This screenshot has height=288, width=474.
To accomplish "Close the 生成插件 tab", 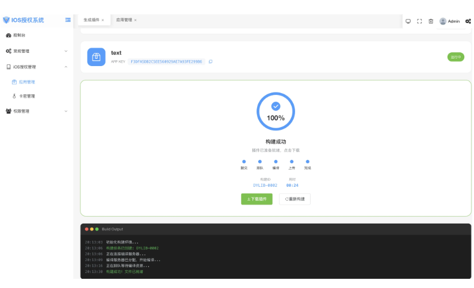I will 102,20.
